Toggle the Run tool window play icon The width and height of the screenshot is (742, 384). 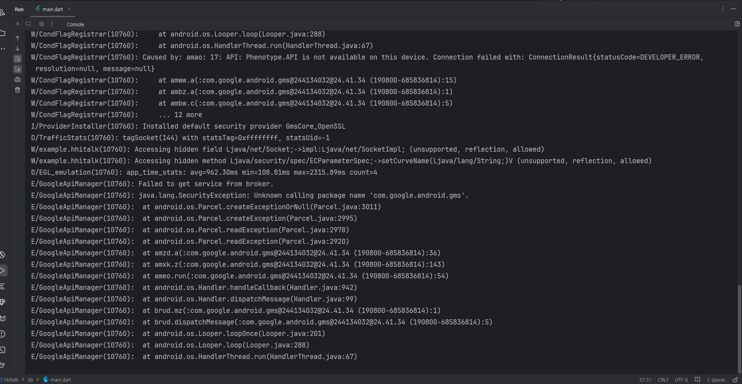click(2, 270)
